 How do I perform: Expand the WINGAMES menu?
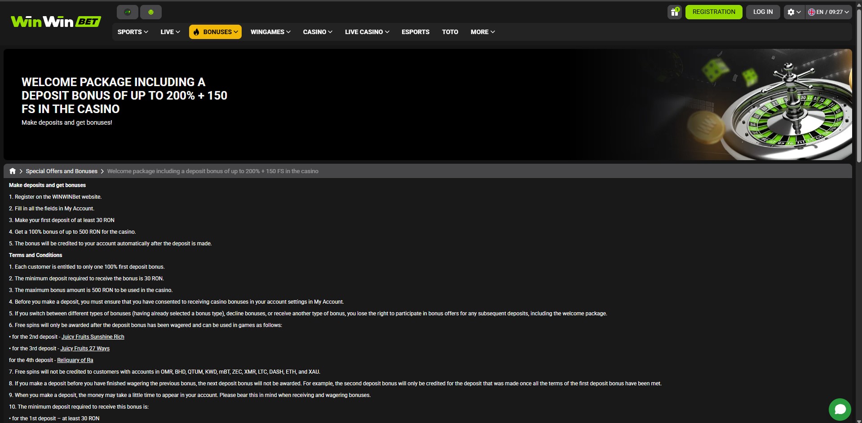pos(270,32)
